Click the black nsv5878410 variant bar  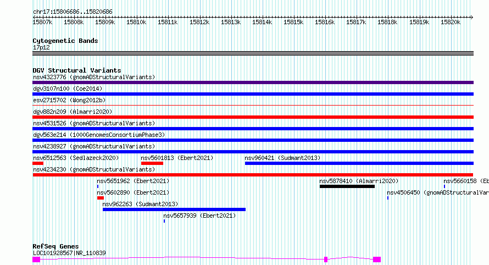coord(347,186)
